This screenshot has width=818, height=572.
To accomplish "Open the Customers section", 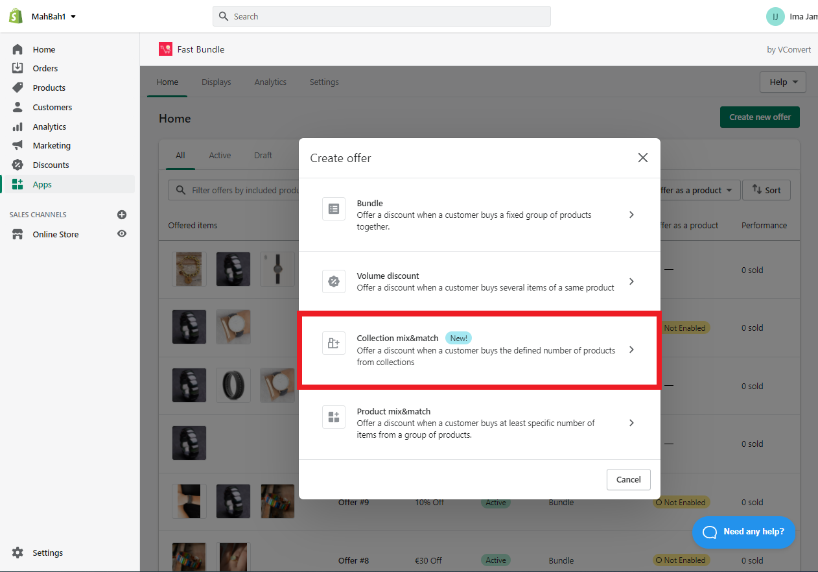I will click(53, 107).
